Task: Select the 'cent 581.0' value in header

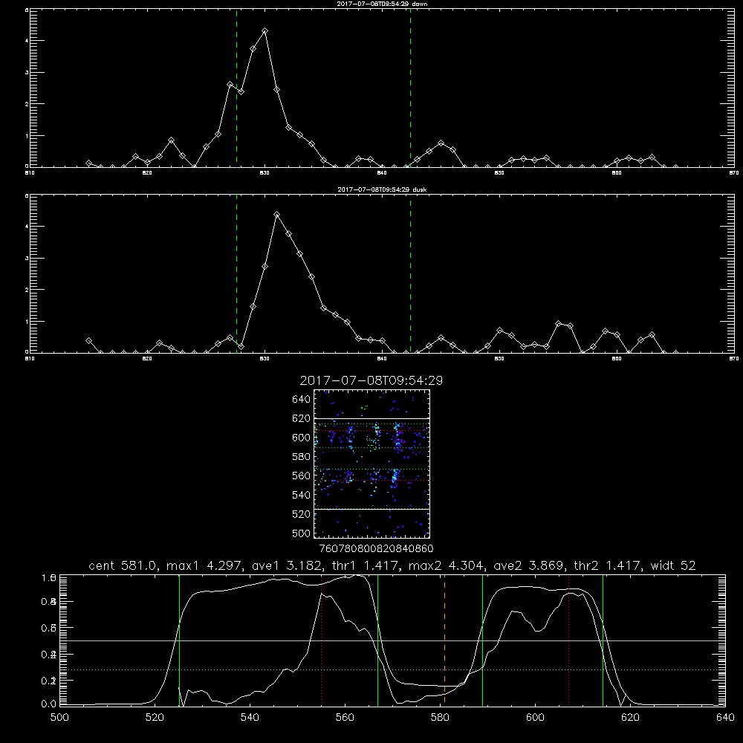Action: coord(123,565)
